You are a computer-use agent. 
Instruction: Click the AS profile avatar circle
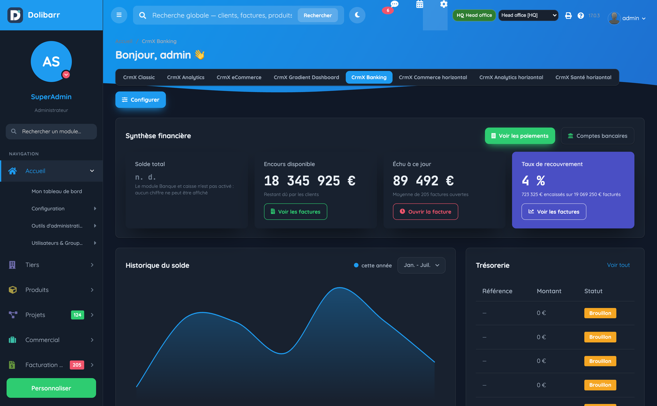pos(51,61)
